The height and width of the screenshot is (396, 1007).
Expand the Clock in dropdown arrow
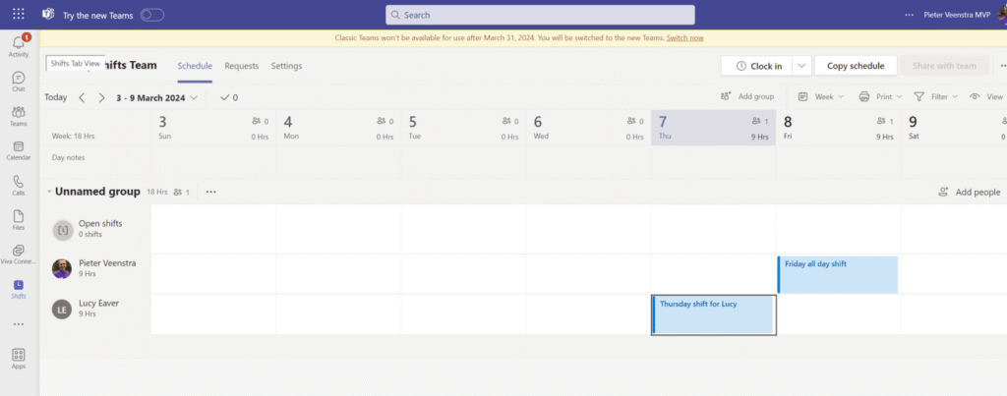[801, 66]
